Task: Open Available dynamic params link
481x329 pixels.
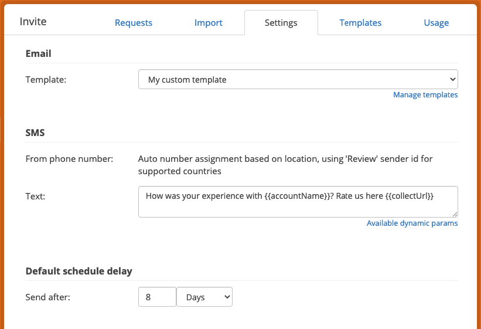Action: click(412, 223)
